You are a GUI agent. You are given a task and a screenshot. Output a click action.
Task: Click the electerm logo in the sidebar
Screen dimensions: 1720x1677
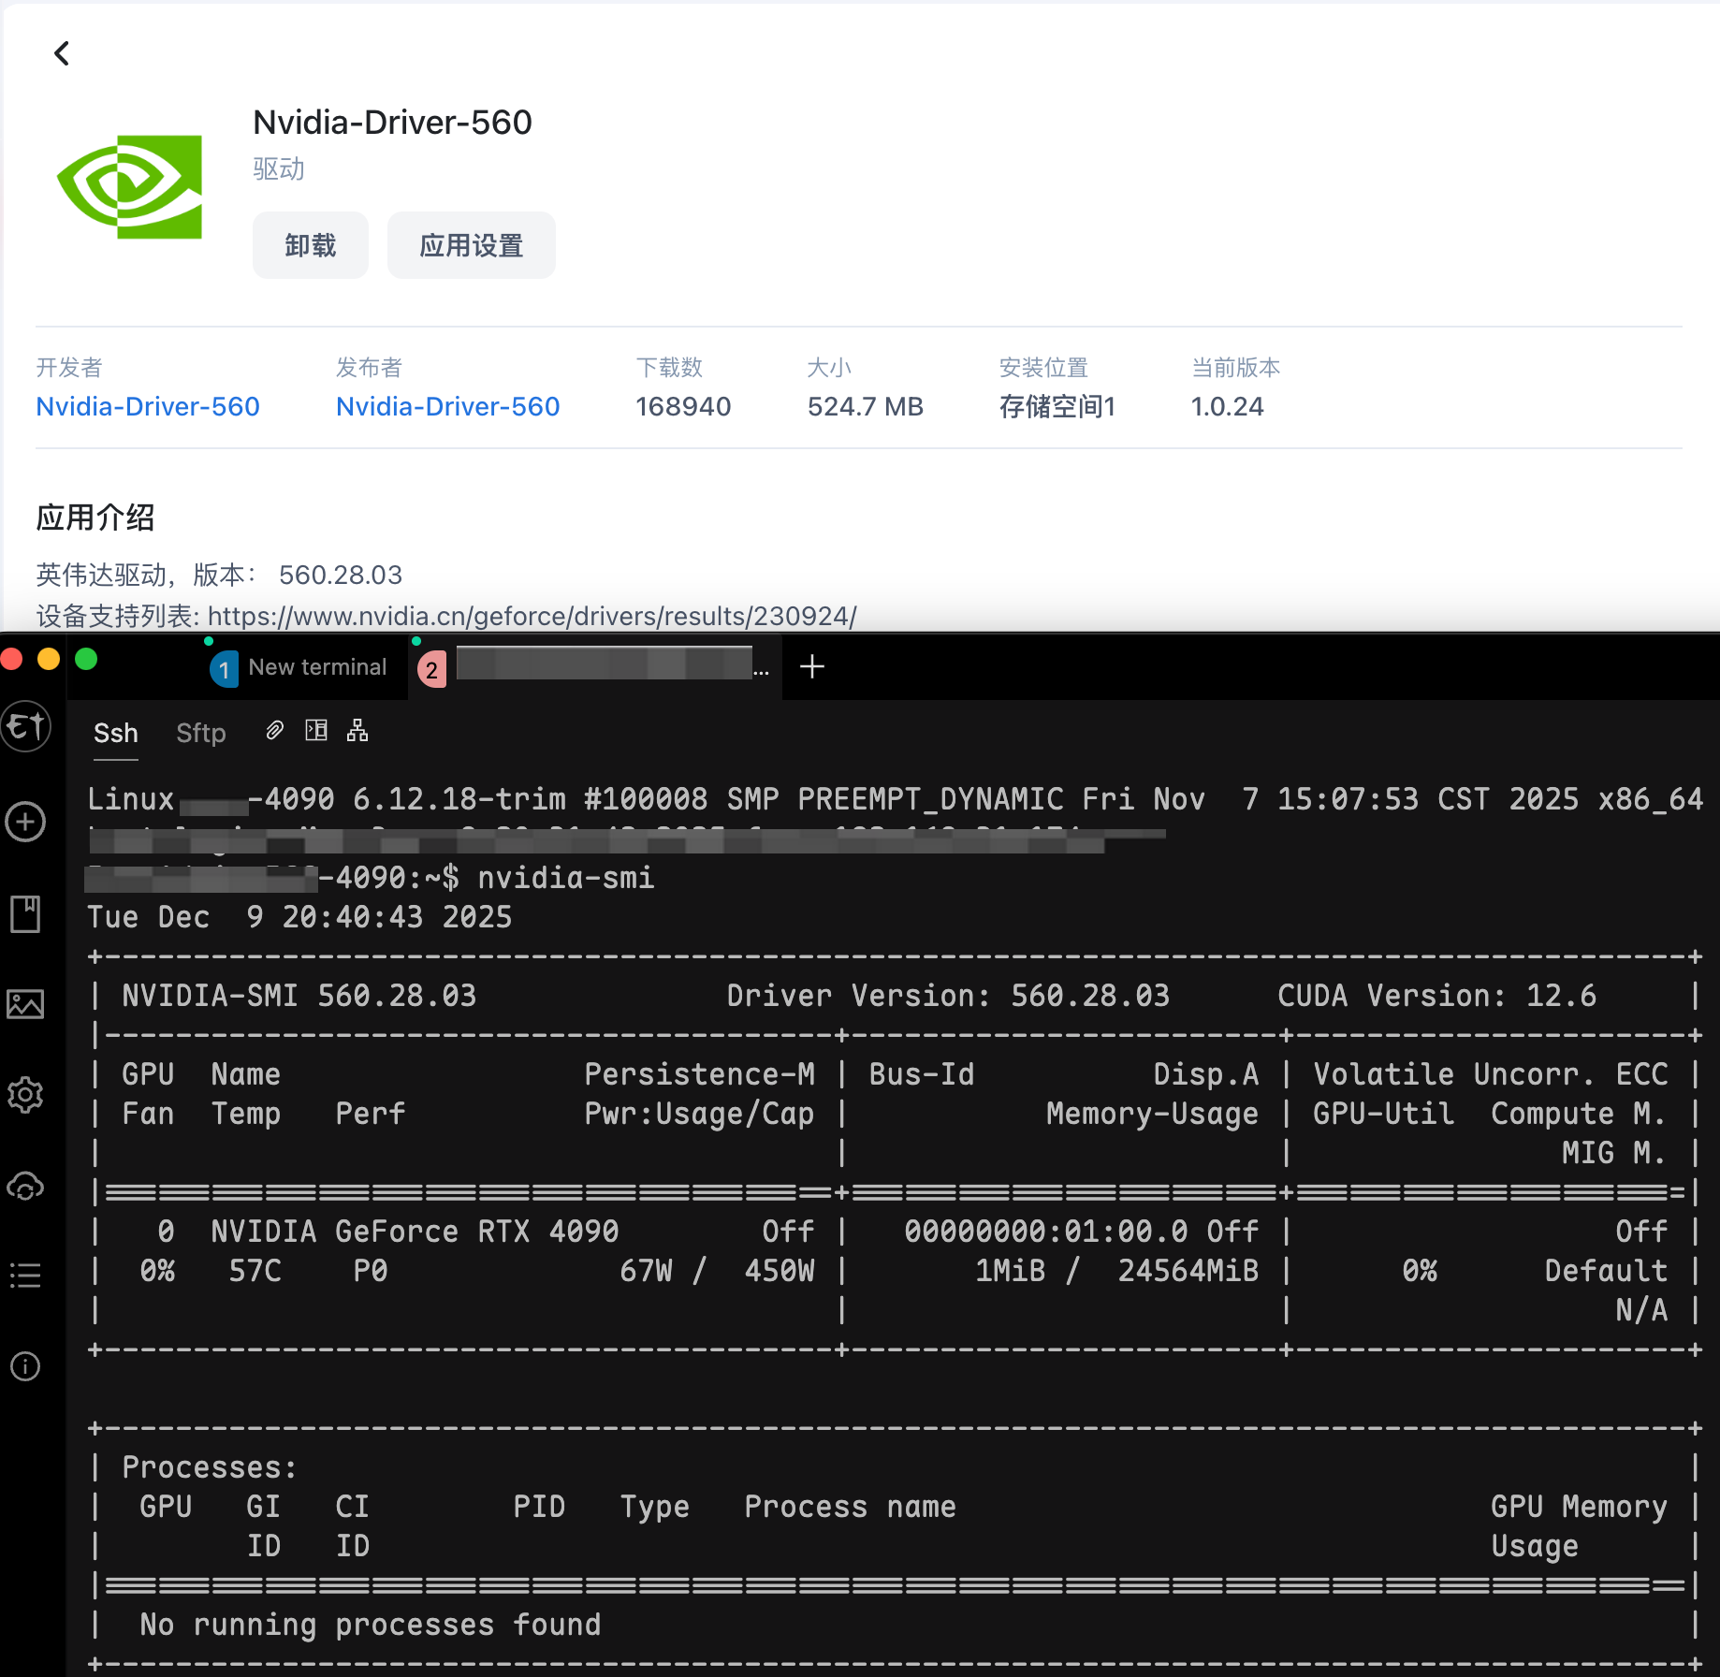(26, 726)
